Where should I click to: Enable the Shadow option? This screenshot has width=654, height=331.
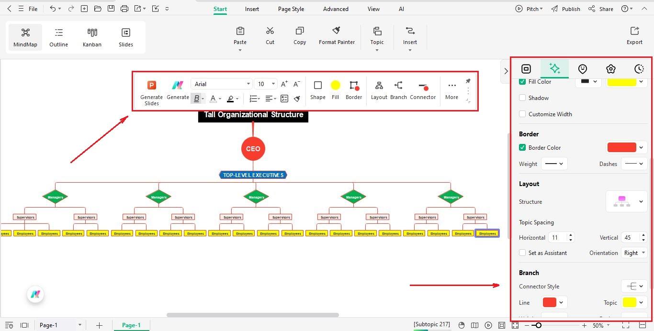522,98
